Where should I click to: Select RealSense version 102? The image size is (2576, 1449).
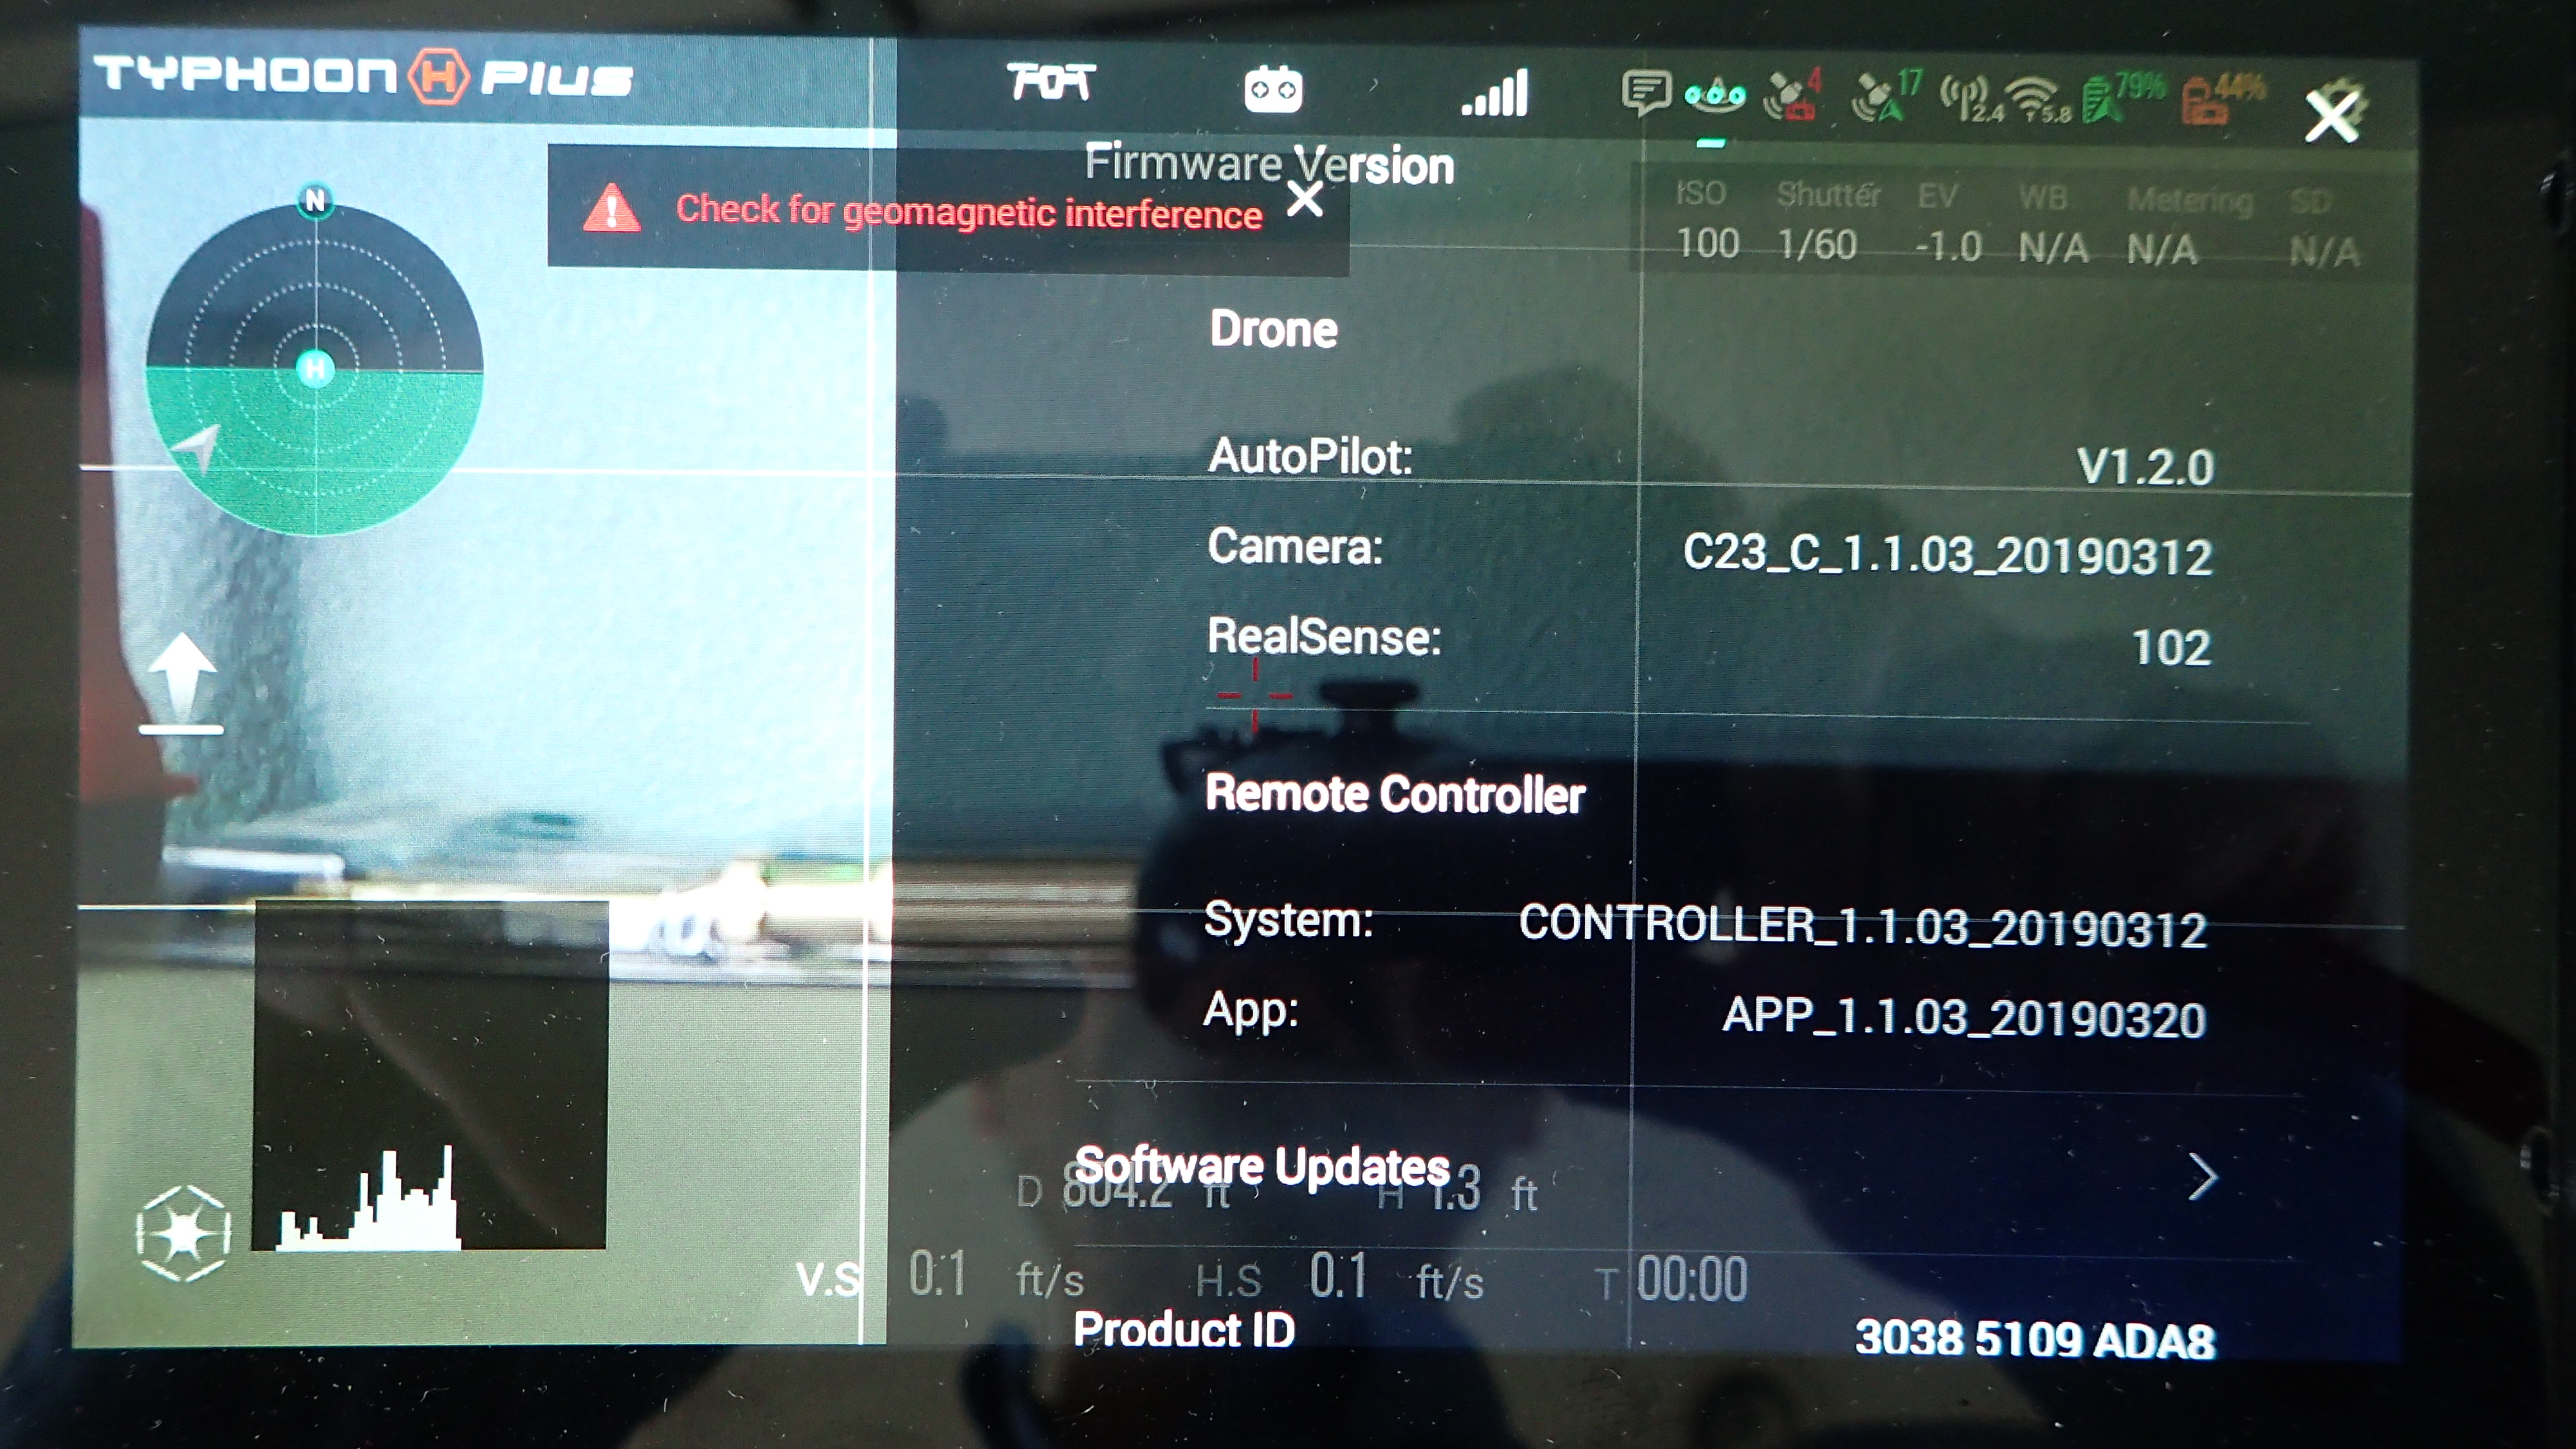click(2171, 647)
